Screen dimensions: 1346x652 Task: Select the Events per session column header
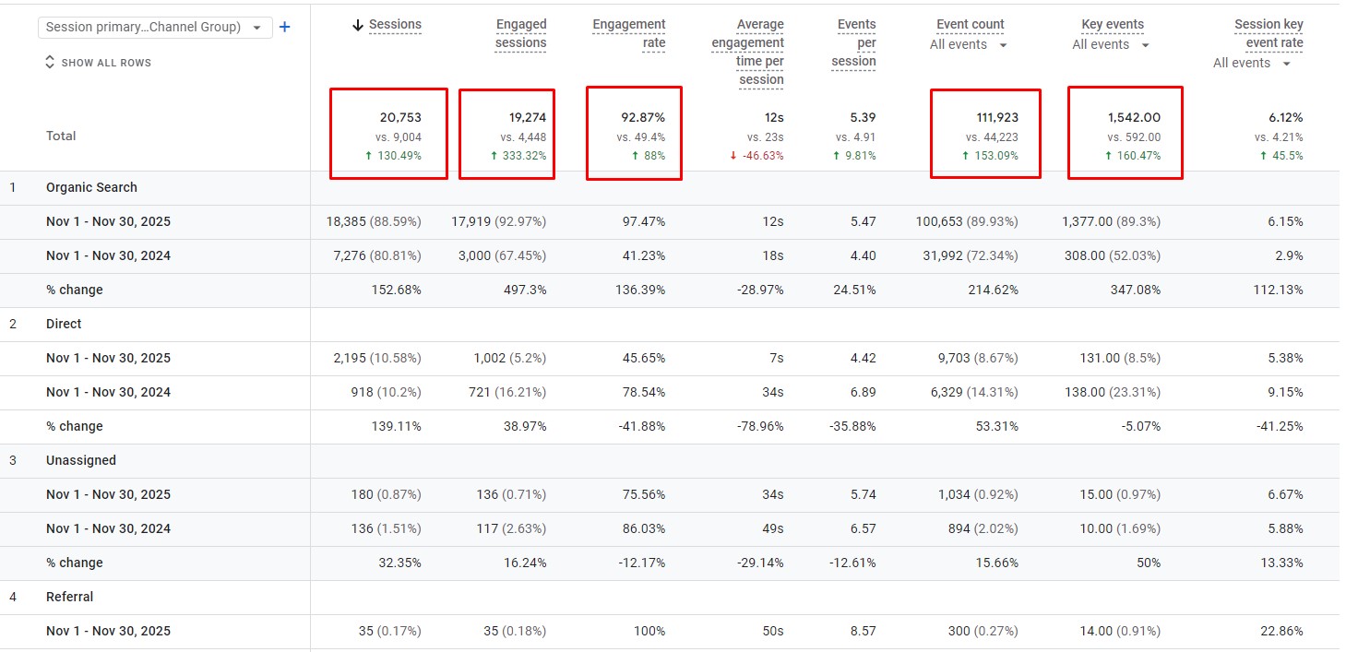point(854,42)
